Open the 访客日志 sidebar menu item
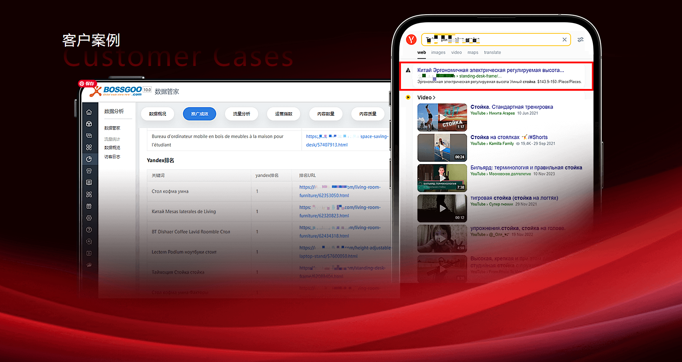The width and height of the screenshot is (682, 362). [112, 157]
